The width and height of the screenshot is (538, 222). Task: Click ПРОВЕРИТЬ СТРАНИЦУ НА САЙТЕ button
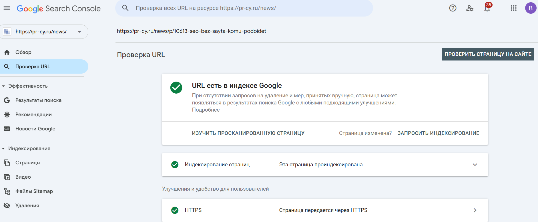point(488,54)
